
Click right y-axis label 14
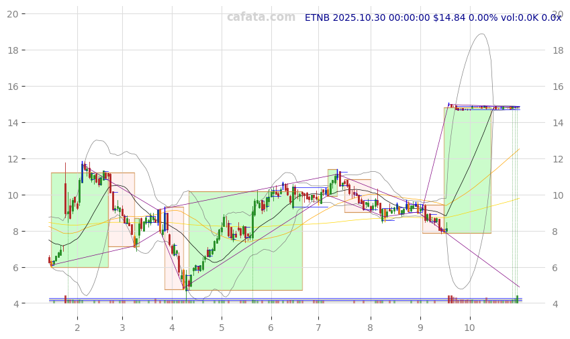(558, 123)
